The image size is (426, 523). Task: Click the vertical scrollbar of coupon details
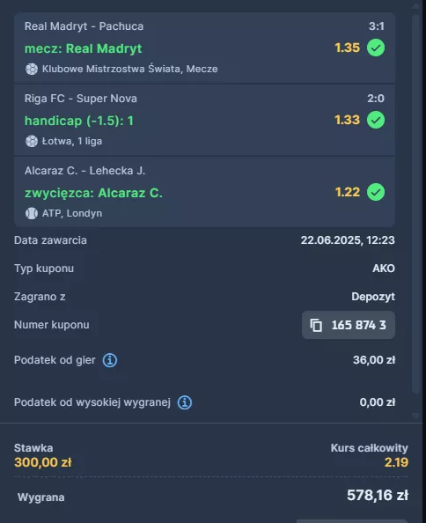tap(415, 203)
